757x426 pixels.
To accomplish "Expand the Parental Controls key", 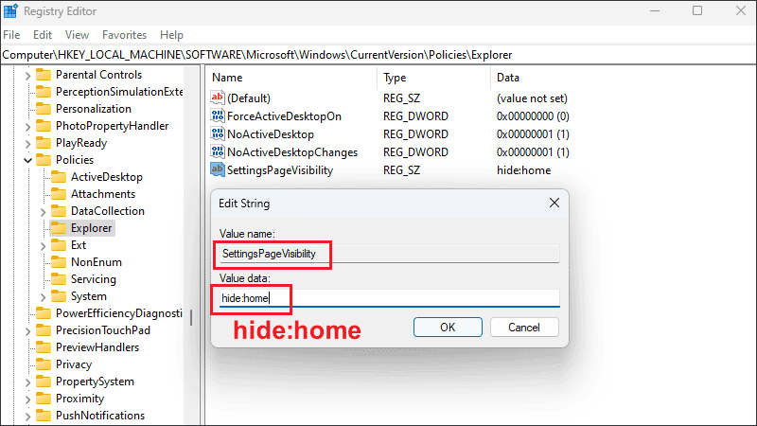I will pyautogui.click(x=27, y=76).
